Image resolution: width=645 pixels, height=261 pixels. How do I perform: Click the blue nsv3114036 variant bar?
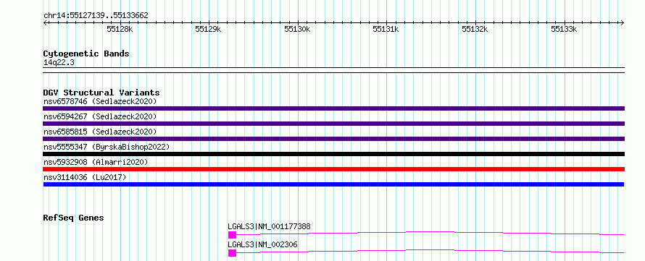pyautogui.click(x=333, y=184)
